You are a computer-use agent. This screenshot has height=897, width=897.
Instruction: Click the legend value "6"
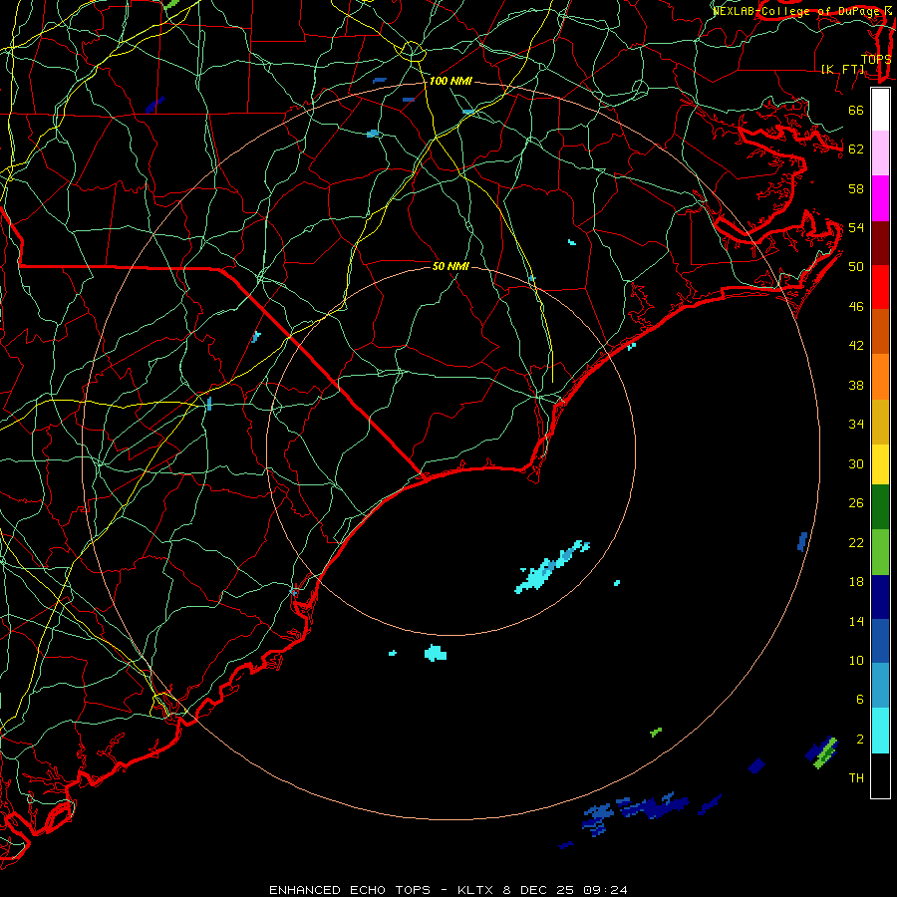(x=860, y=700)
